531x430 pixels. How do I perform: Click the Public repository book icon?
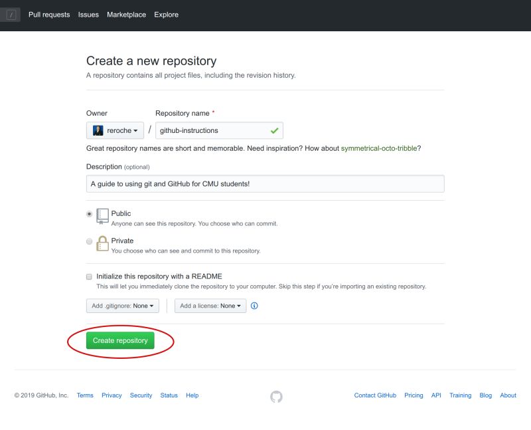[103, 215]
